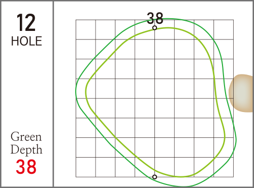This screenshot has width=254, height=188.
Task: Click the word Green in the left panel
Action: 26,136
